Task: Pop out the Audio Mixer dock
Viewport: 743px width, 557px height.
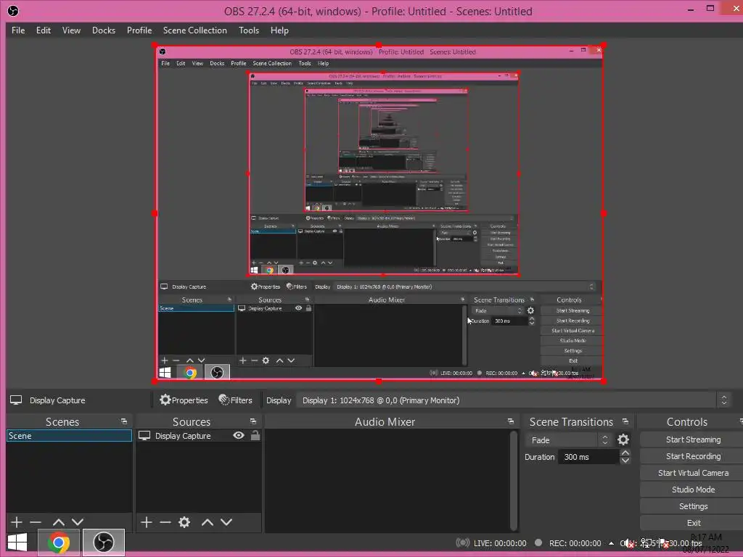Action: [x=510, y=421]
